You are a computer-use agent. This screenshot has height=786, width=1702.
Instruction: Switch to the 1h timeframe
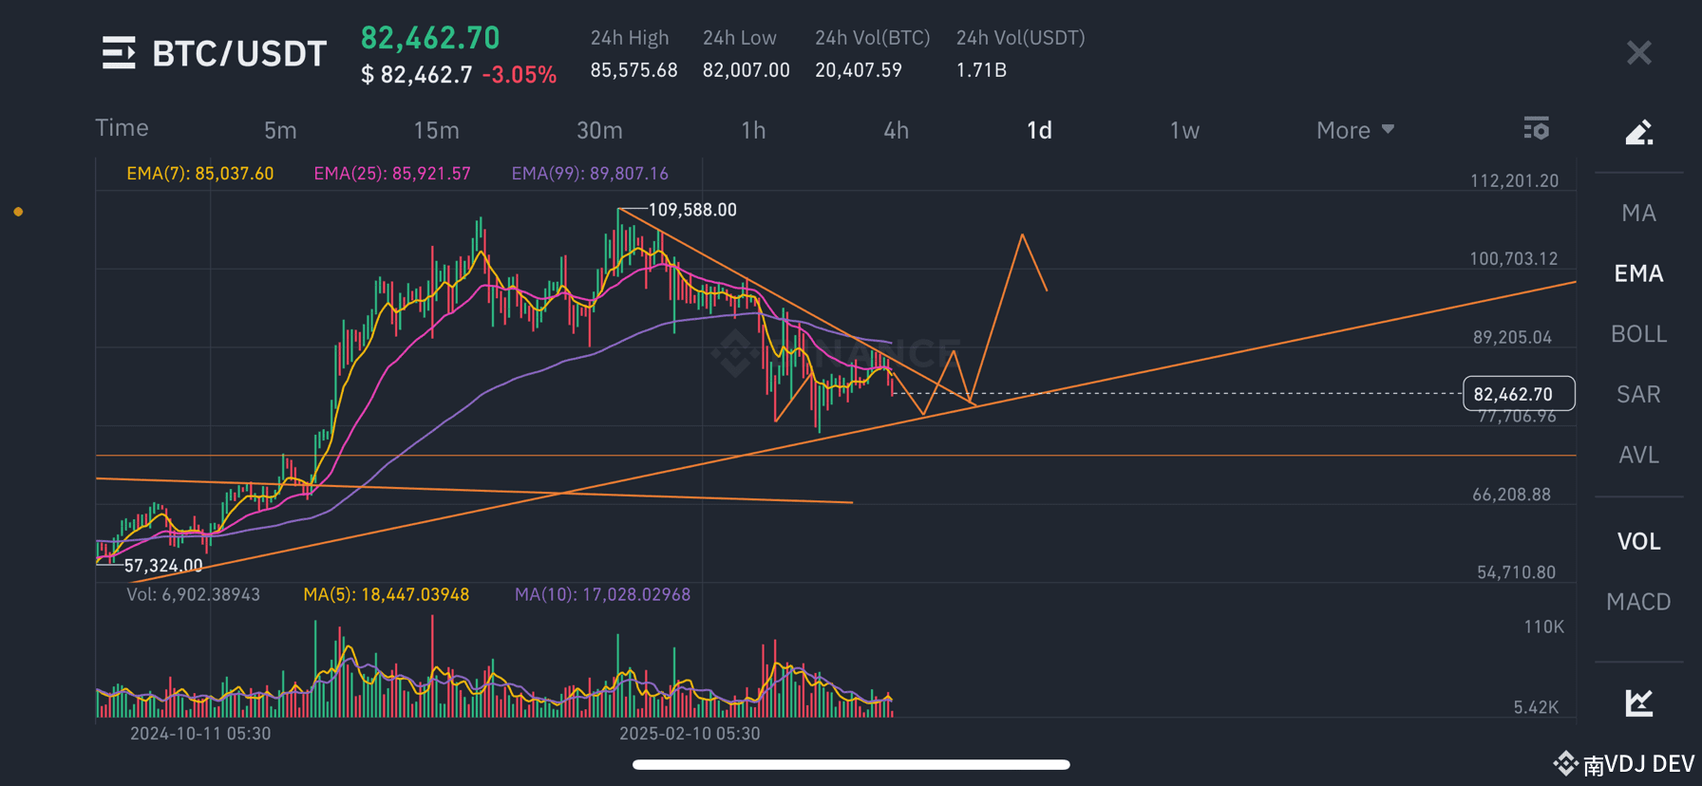click(753, 130)
